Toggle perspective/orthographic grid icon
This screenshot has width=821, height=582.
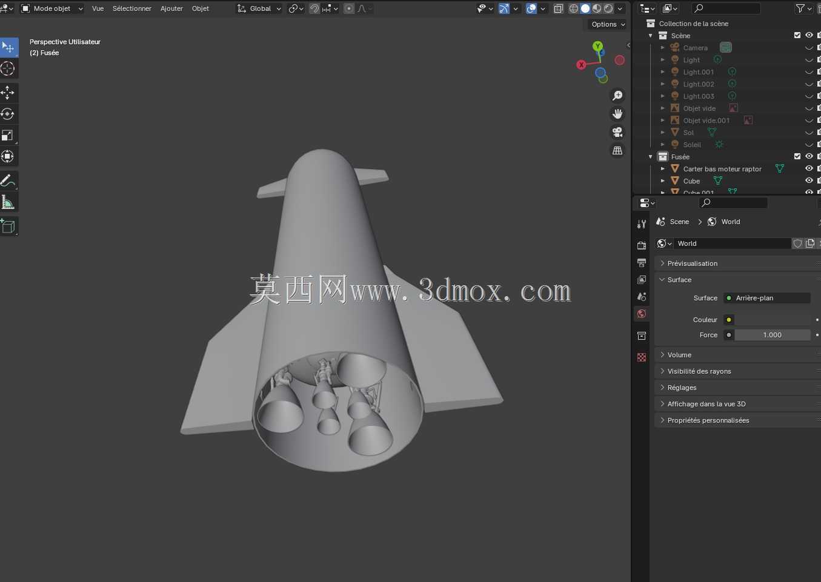point(617,150)
